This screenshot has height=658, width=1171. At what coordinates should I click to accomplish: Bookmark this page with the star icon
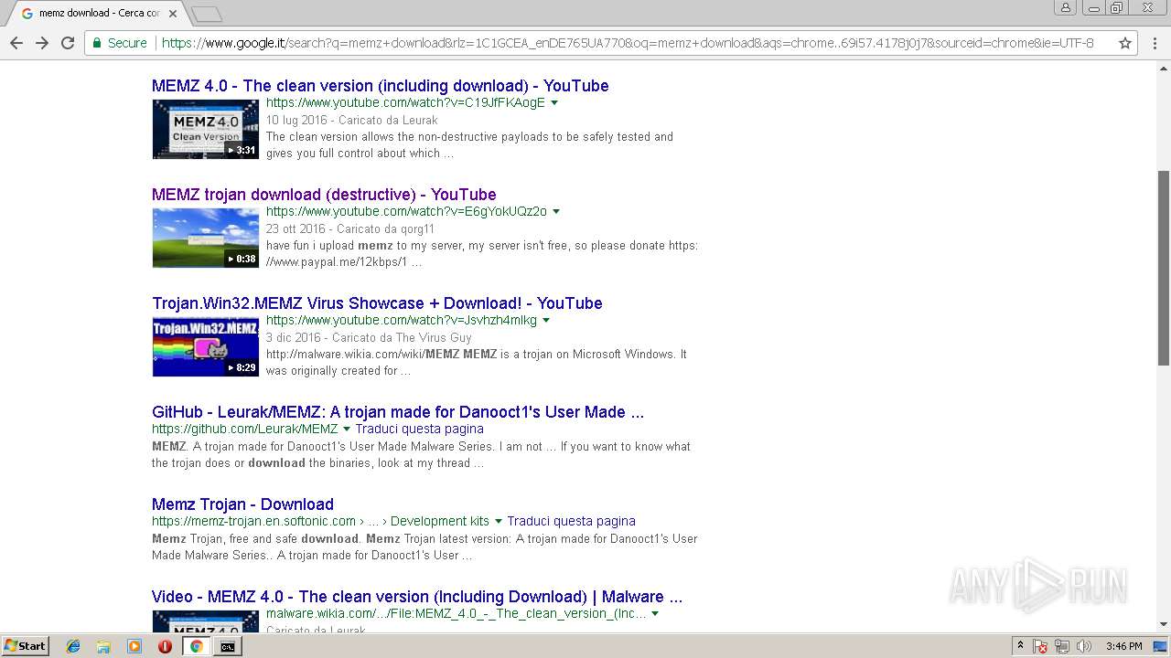[x=1125, y=43]
